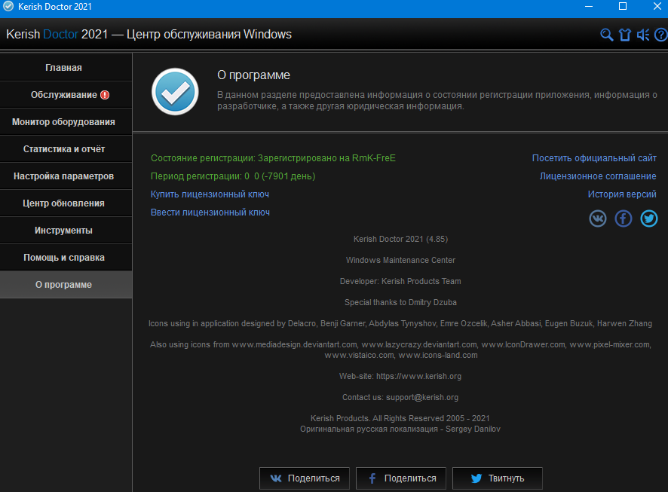The image size is (668, 492).
Task: Open help via the question mark icon
Action: pos(661,35)
